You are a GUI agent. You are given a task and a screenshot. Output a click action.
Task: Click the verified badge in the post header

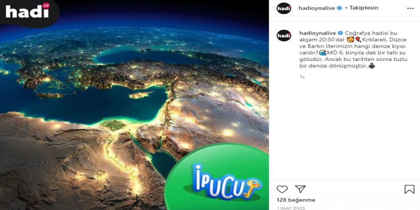[339, 8]
